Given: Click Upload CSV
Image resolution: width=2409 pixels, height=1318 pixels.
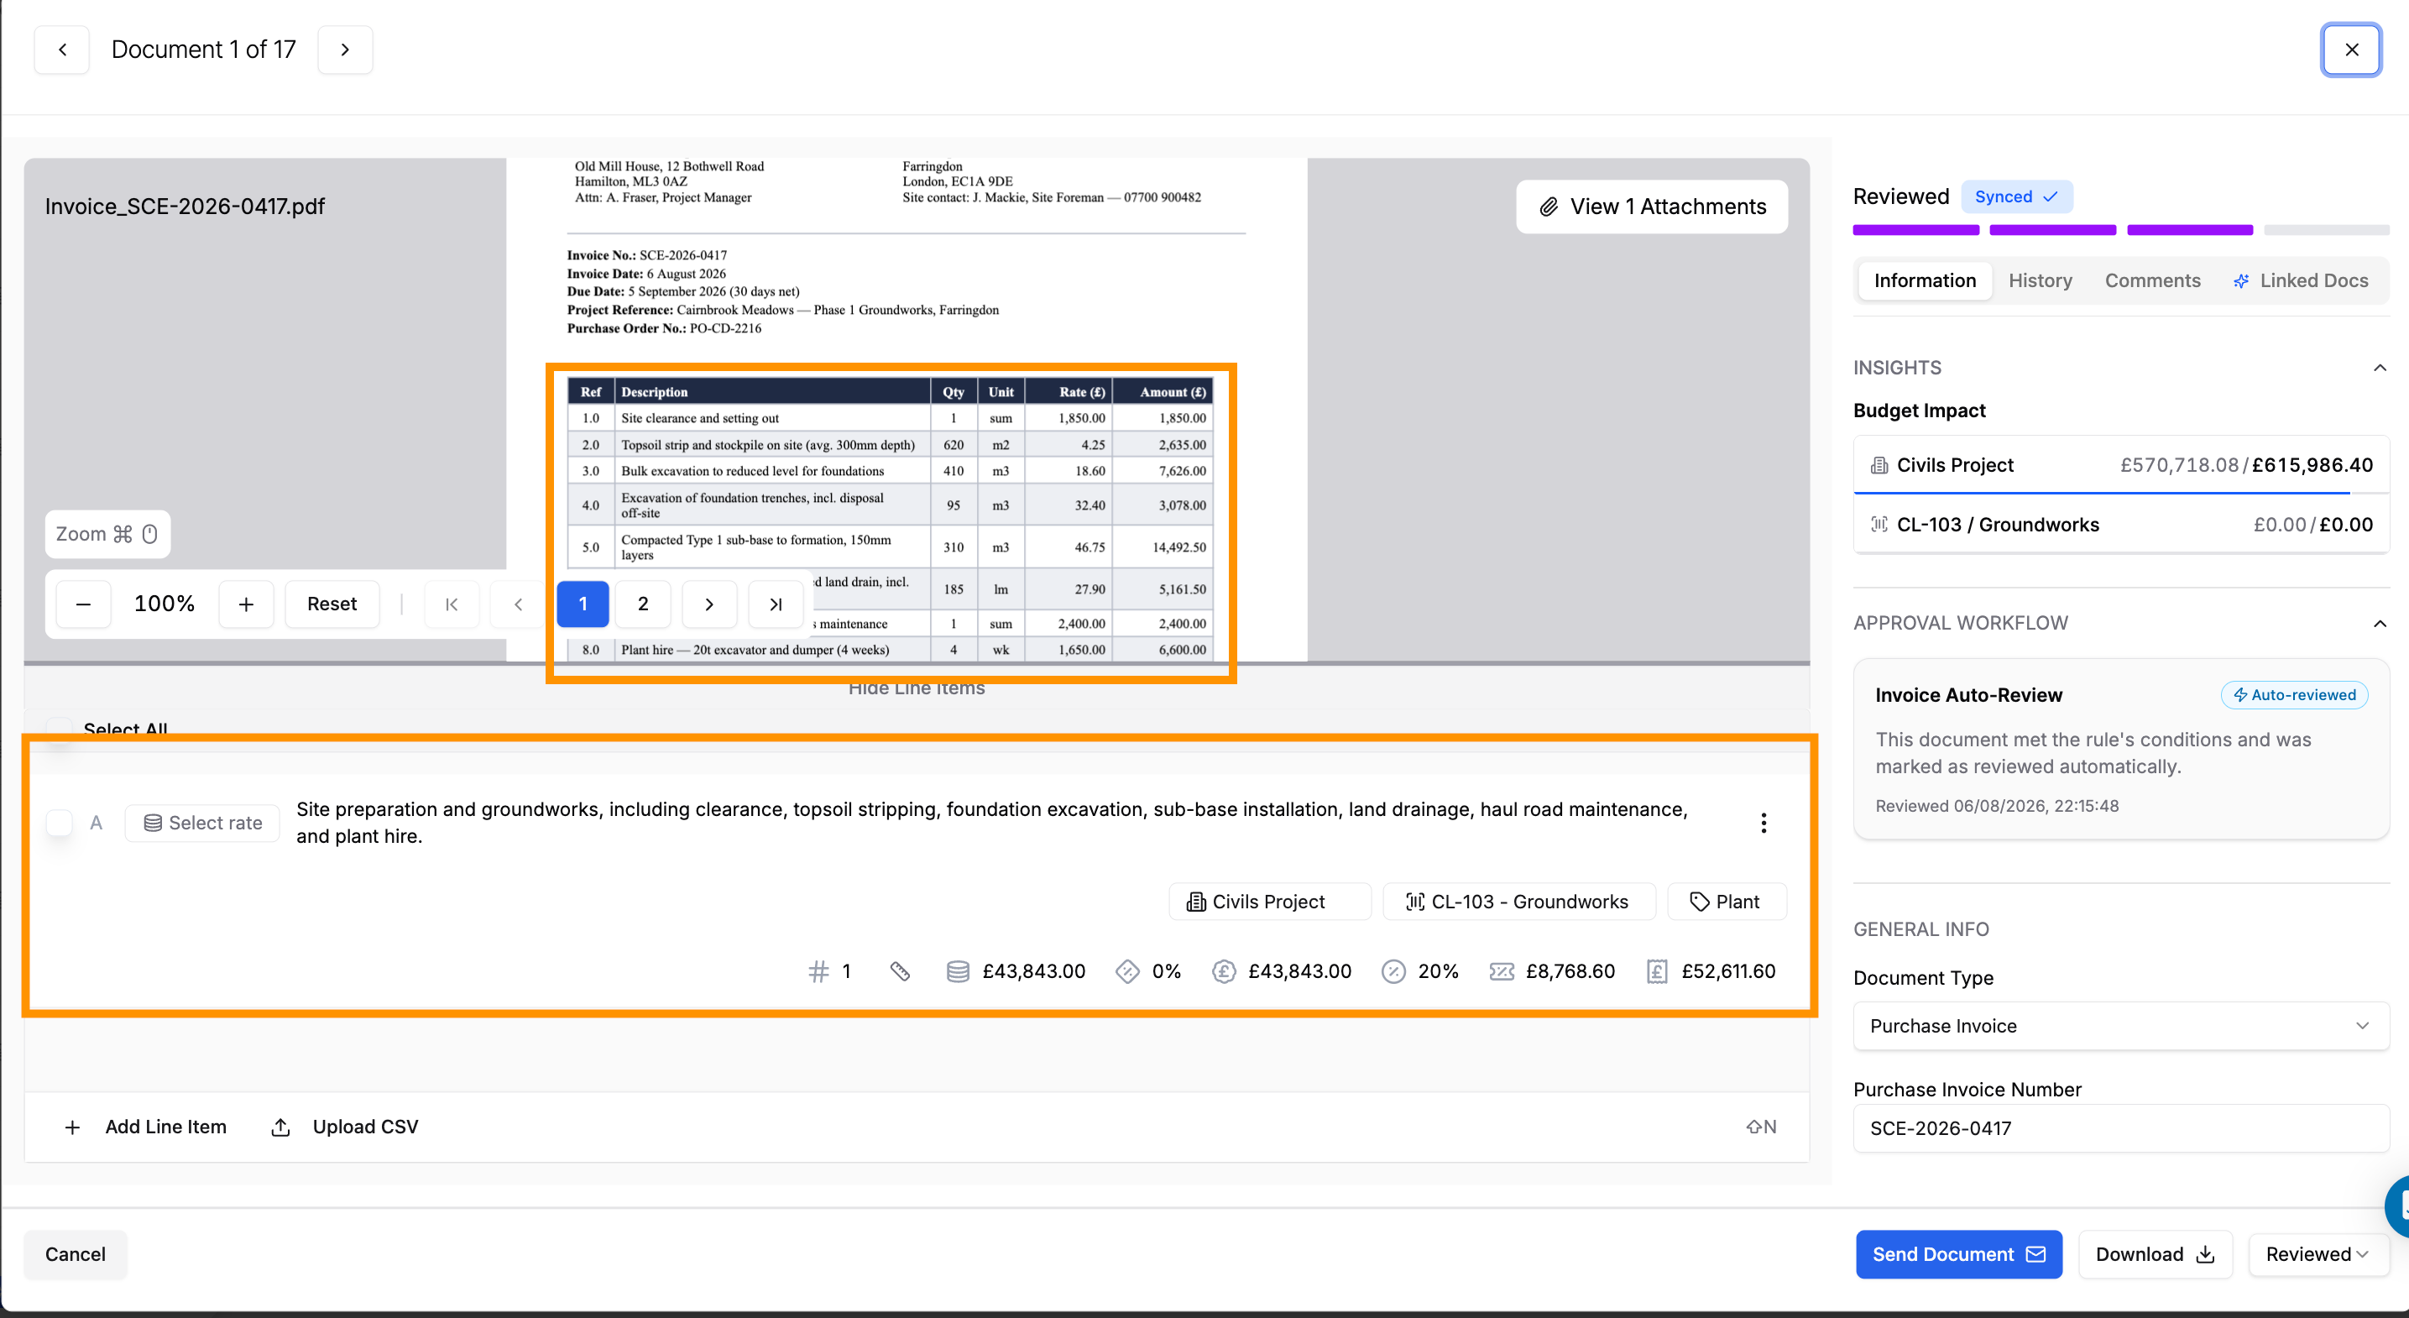Looking at the screenshot, I should point(344,1127).
